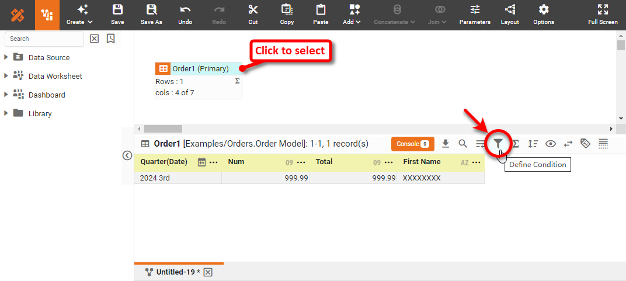
Task: Expand the Data Source tree node
Action: click(6, 57)
